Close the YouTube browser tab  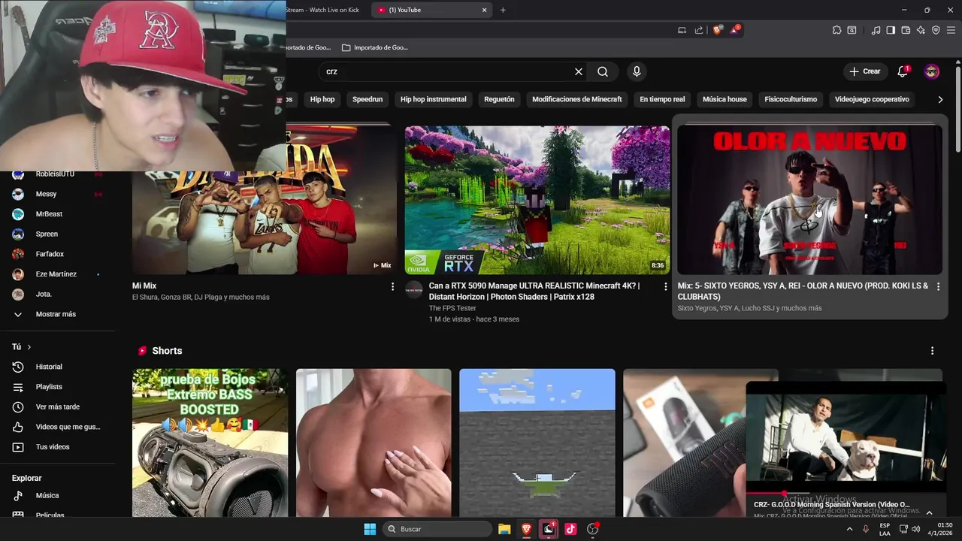click(485, 10)
